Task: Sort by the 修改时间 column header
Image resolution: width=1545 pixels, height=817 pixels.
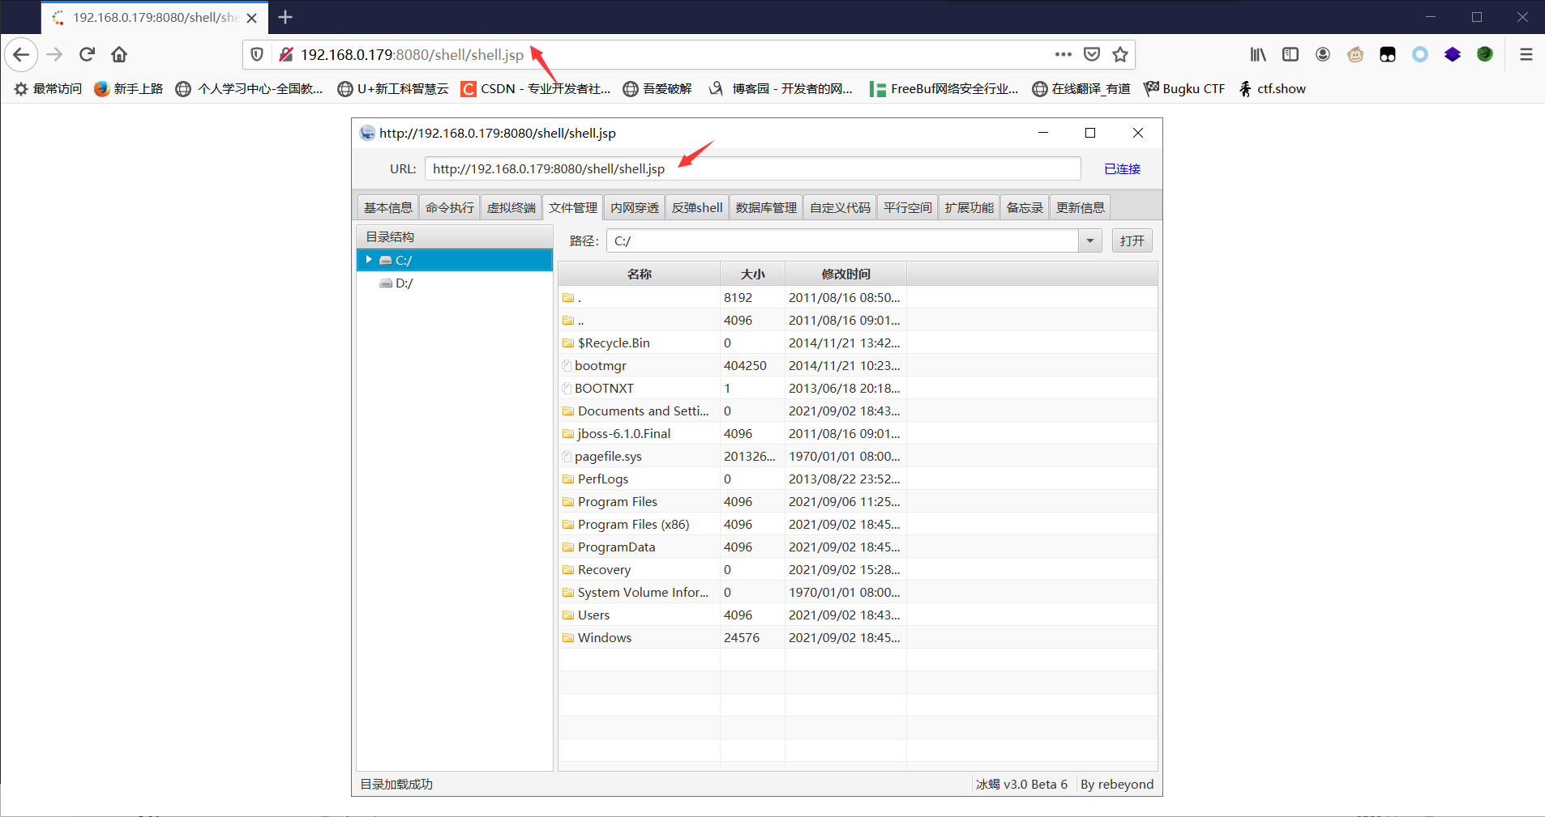Action: click(x=845, y=274)
